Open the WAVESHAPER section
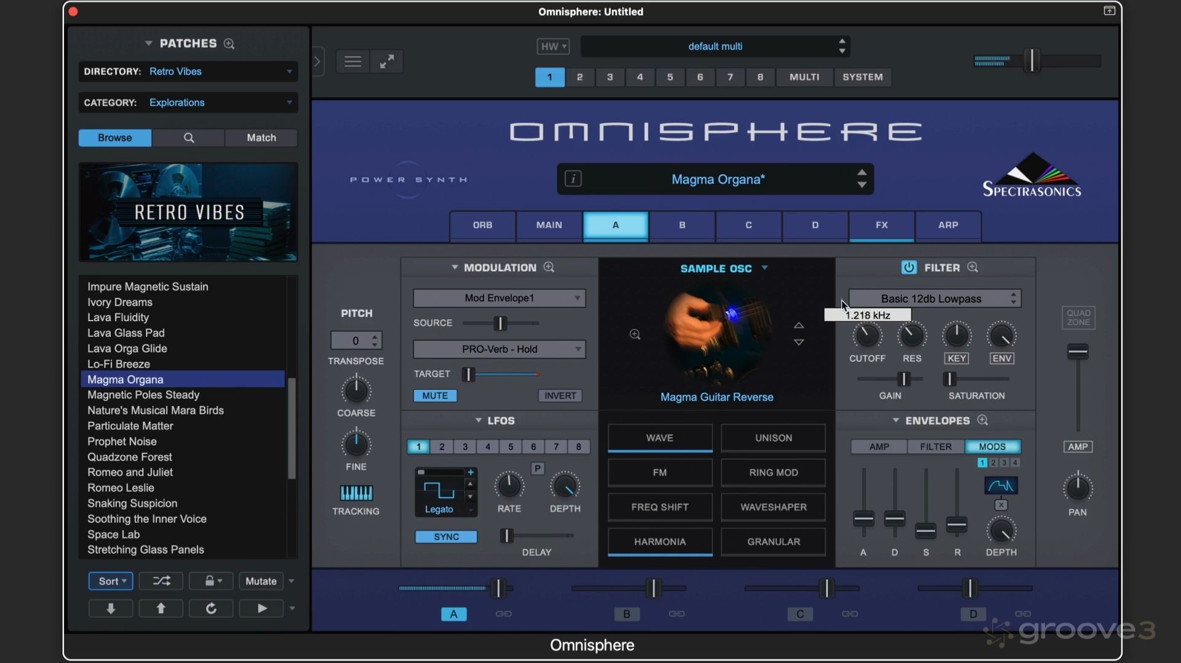1181x663 pixels. 774,507
